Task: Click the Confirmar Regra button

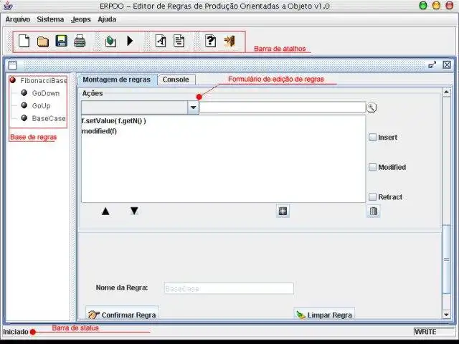Action: [x=123, y=315]
